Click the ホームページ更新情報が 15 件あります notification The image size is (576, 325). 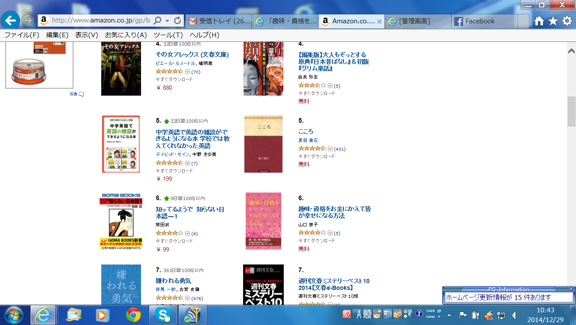[508, 297]
